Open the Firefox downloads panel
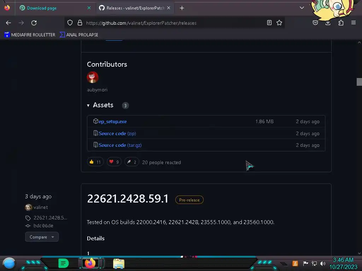The height and width of the screenshot is (271, 362). (x=328, y=23)
